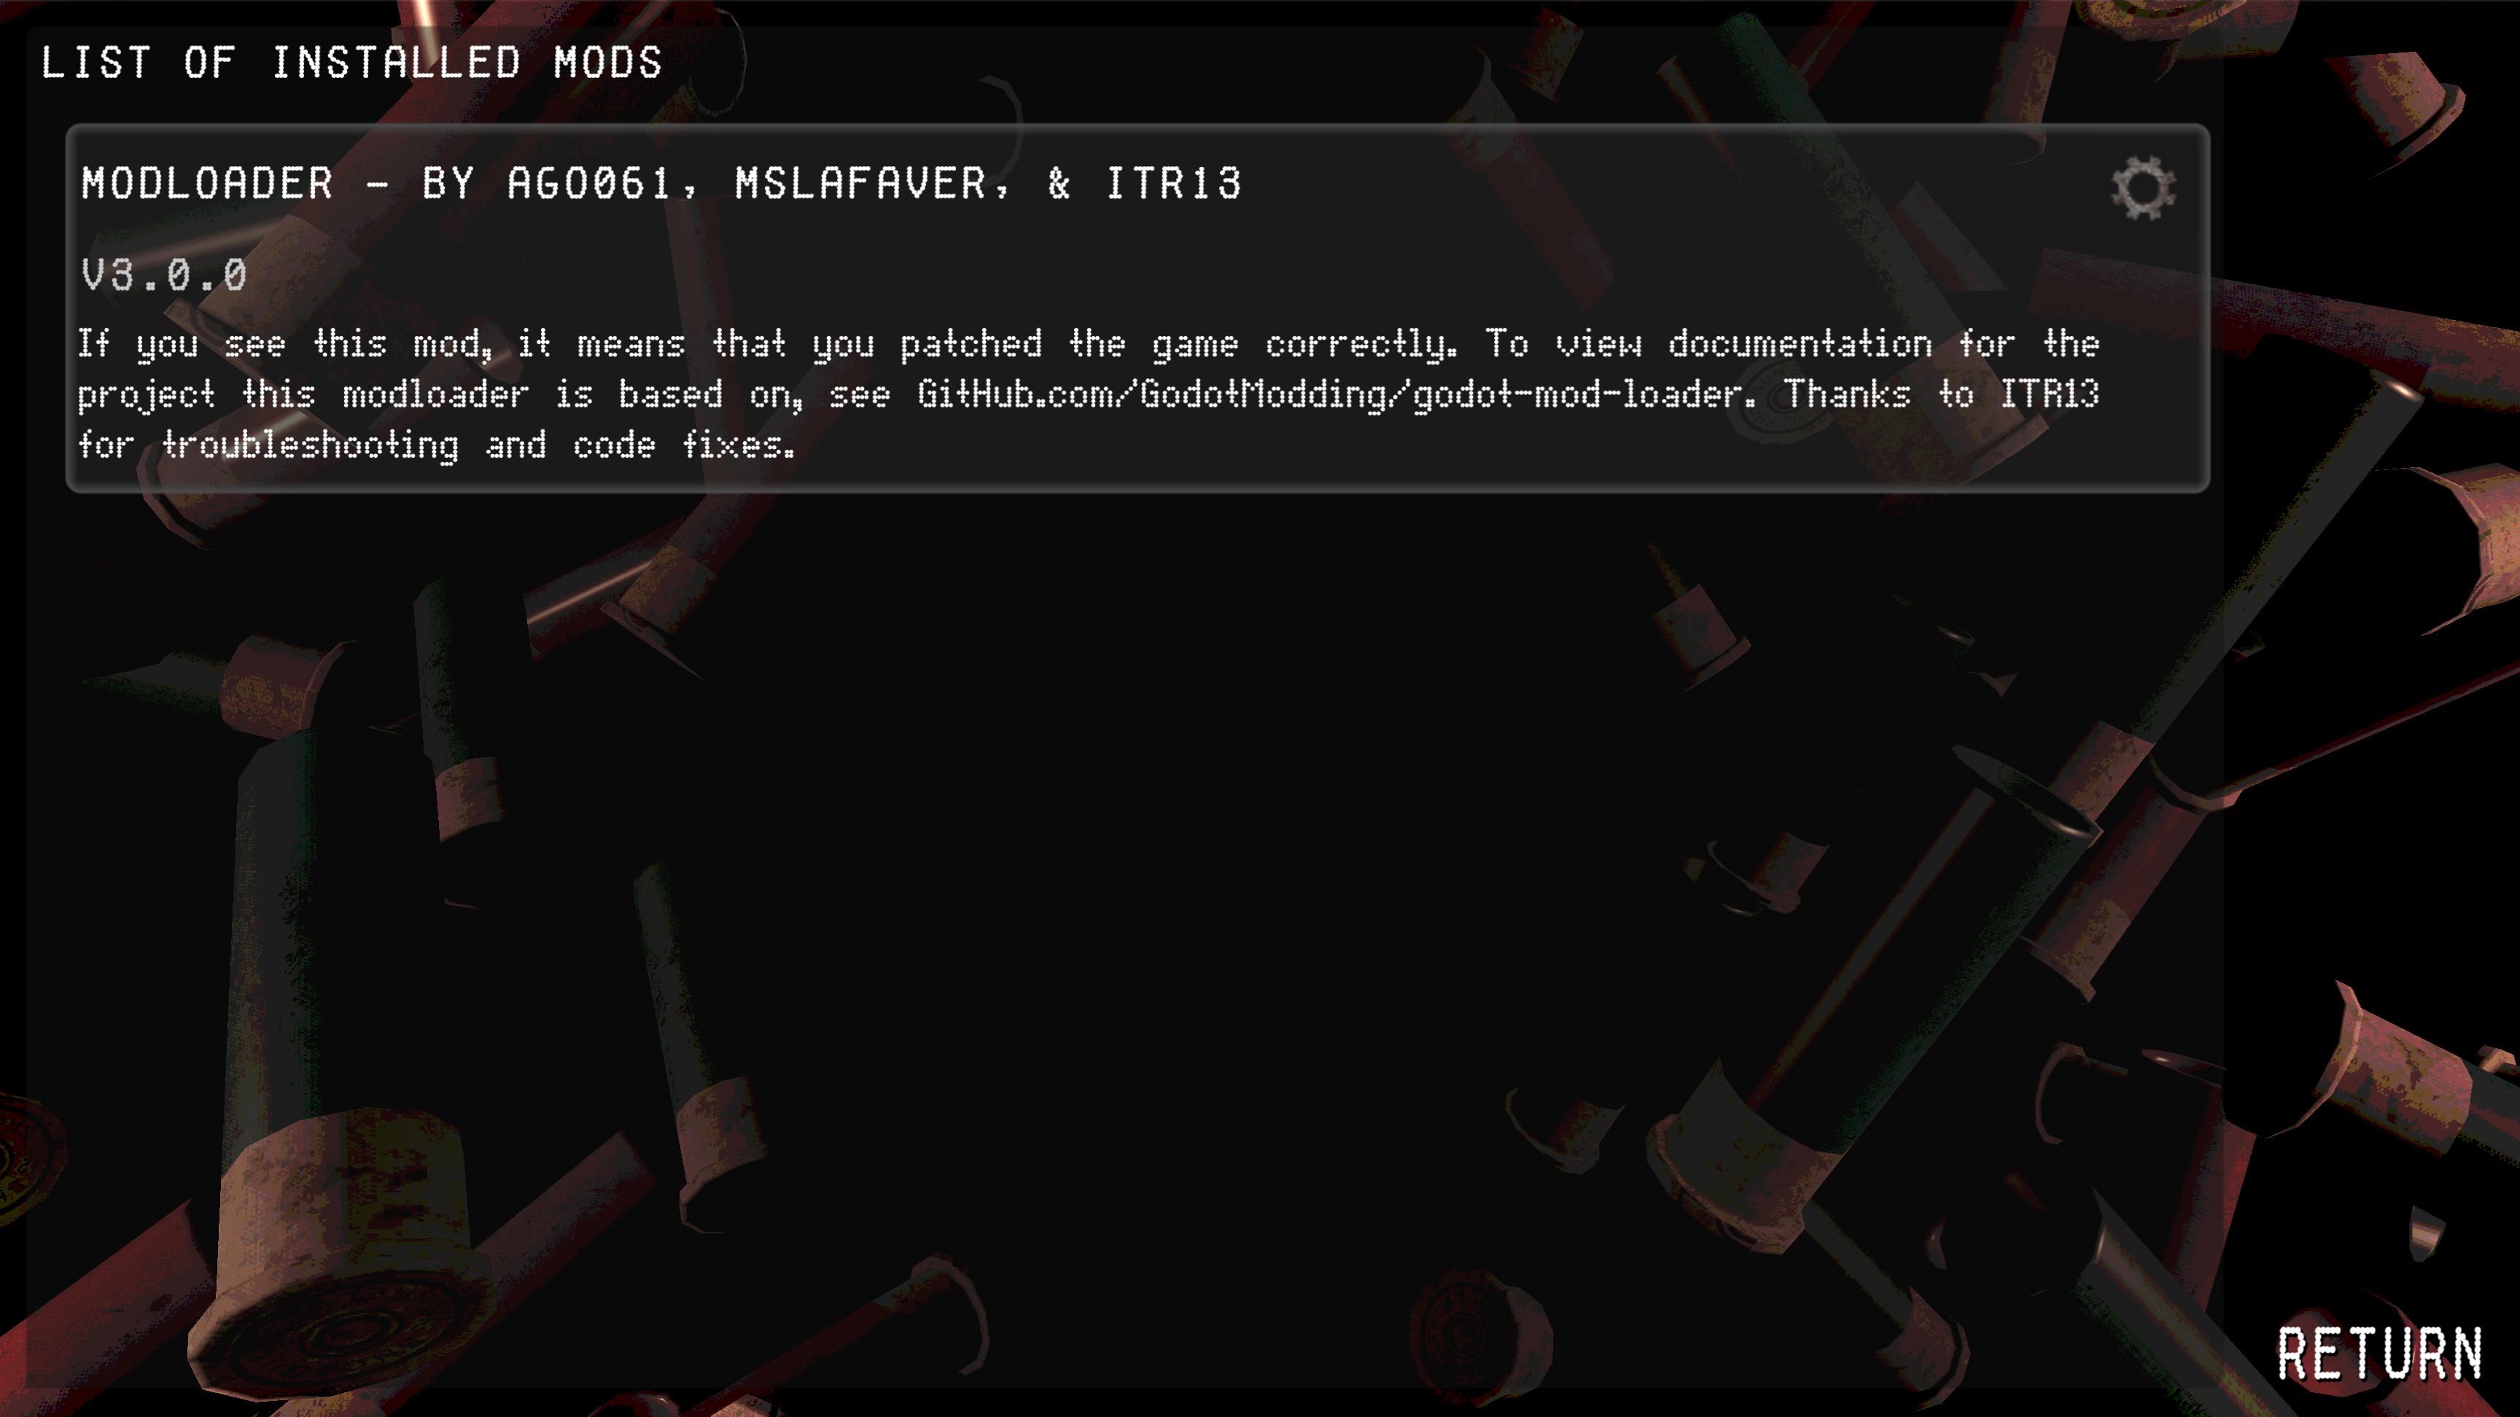Expand the LIST OF INSTALLED MODS section

(353, 60)
